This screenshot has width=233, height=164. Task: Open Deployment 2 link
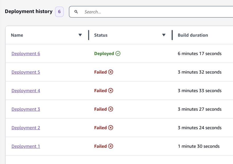click(x=26, y=128)
